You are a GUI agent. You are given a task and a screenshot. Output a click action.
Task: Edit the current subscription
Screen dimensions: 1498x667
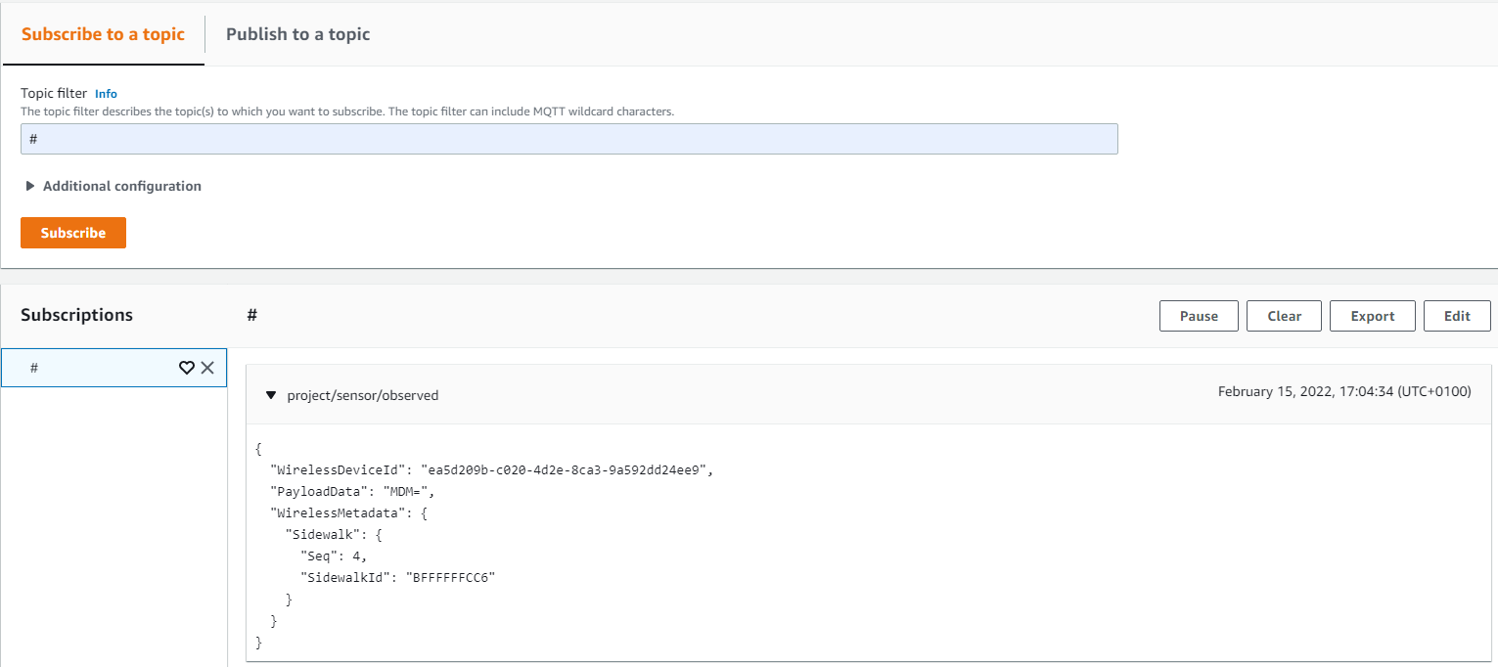point(1457,315)
